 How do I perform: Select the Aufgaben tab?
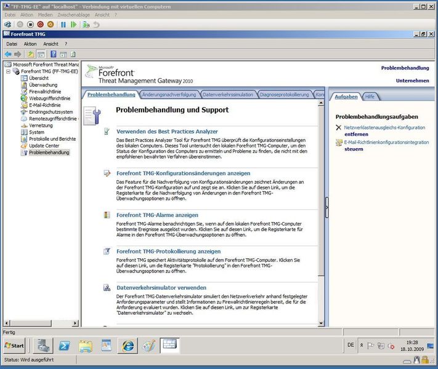346,97
